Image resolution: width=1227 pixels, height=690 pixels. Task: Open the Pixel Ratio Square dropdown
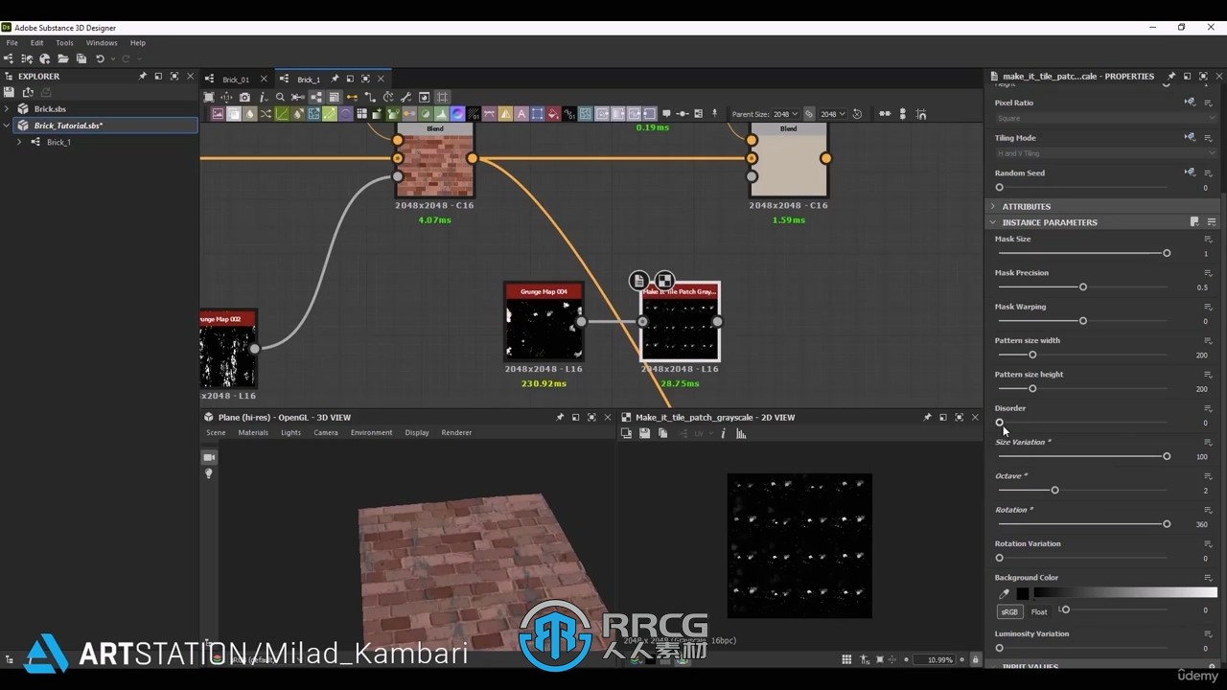[x=1105, y=119]
